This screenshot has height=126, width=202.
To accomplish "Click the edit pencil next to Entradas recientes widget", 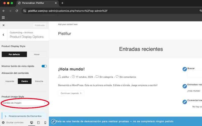I will pyautogui.click(x=185, y=86).
